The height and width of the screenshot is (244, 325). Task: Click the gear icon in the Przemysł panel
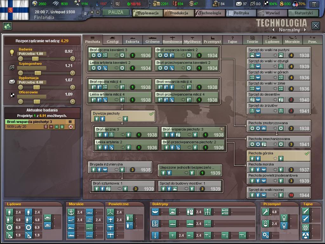[x=266, y=235]
